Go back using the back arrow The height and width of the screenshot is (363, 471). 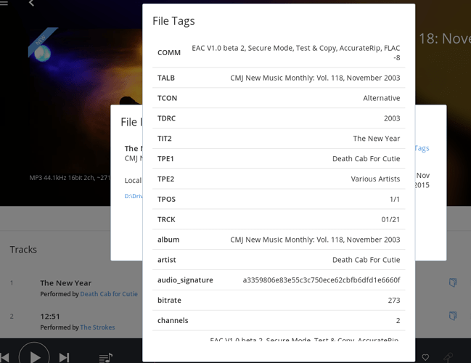pos(31,3)
